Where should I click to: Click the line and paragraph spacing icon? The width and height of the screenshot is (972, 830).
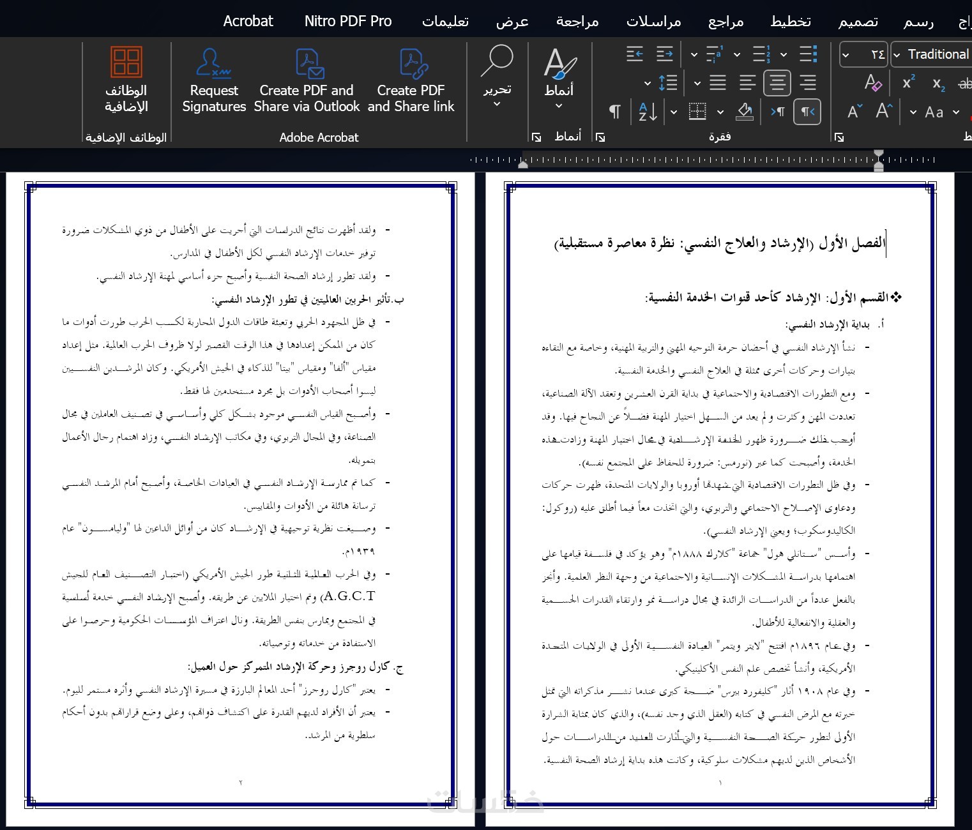tap(667, 83)
